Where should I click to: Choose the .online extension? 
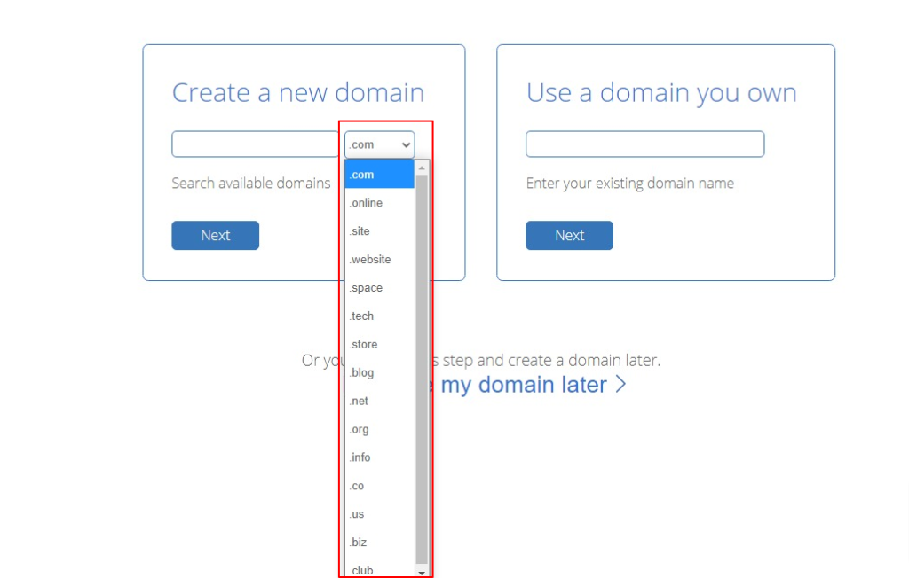(x=380, y=203)
